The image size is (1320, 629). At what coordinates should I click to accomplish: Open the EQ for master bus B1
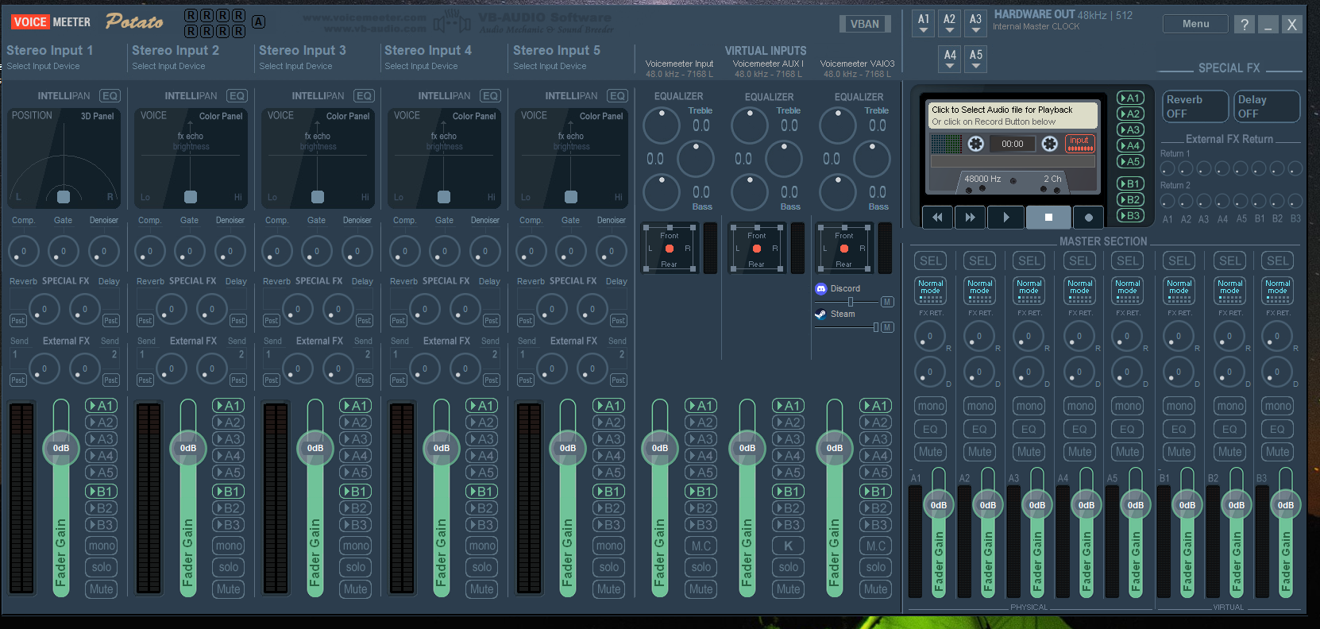click(1179, 429)
